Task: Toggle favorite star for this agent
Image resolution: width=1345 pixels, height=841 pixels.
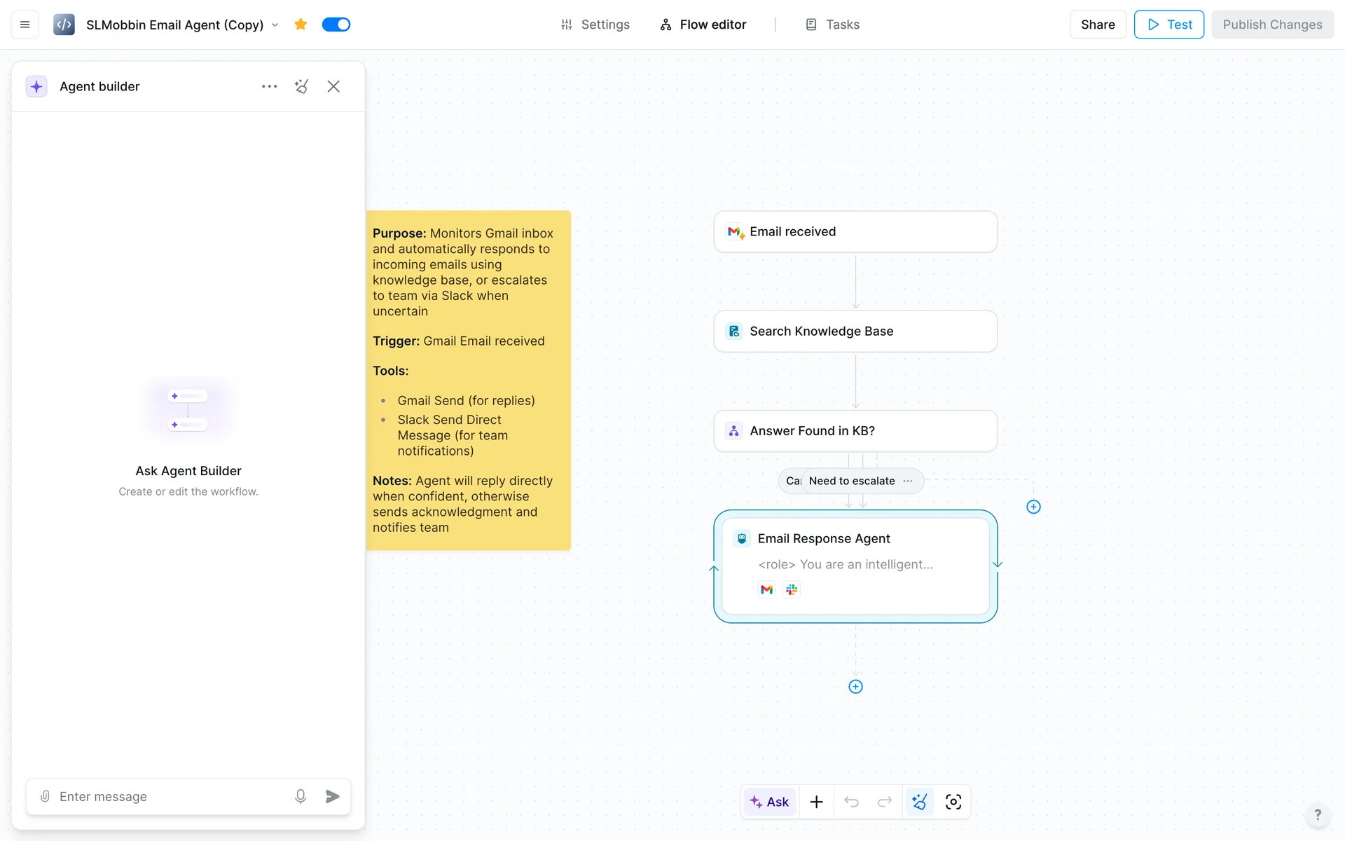Action: tap(301, 25)
